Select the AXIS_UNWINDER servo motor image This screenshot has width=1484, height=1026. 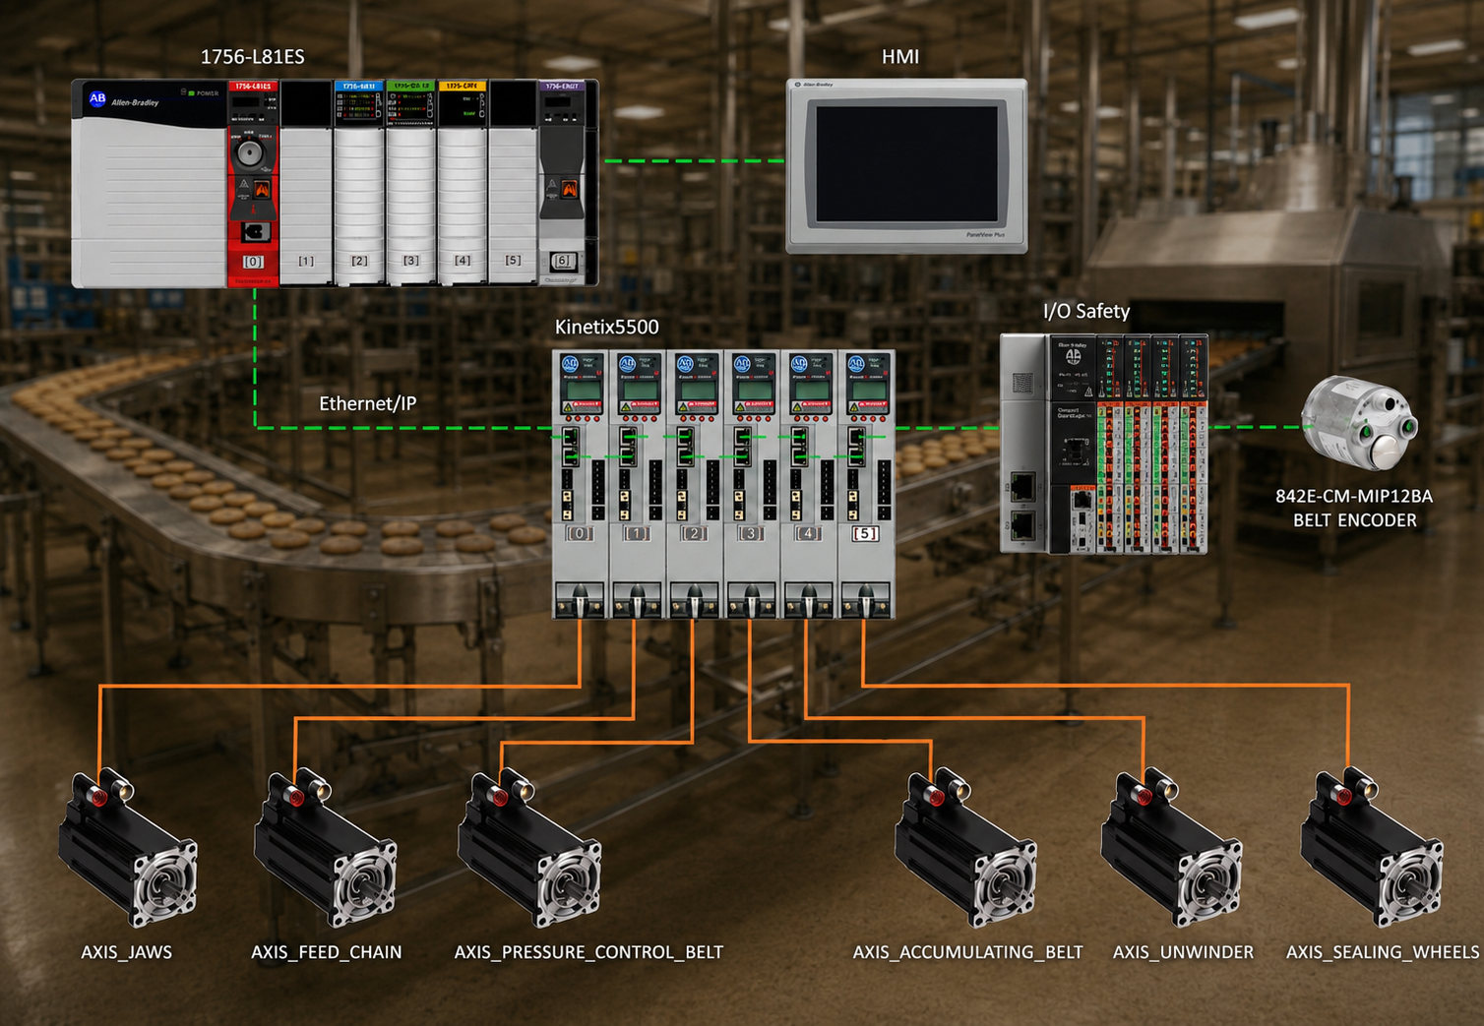tap(1171, 848)
